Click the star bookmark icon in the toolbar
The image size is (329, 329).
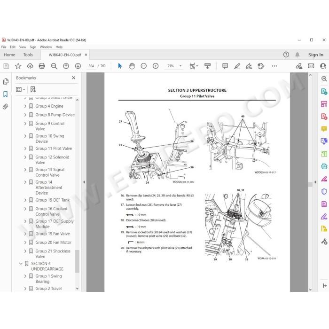pos(18,66)
